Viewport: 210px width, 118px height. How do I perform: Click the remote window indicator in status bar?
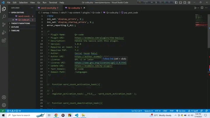pyautogui.click(x=3, y=111)
